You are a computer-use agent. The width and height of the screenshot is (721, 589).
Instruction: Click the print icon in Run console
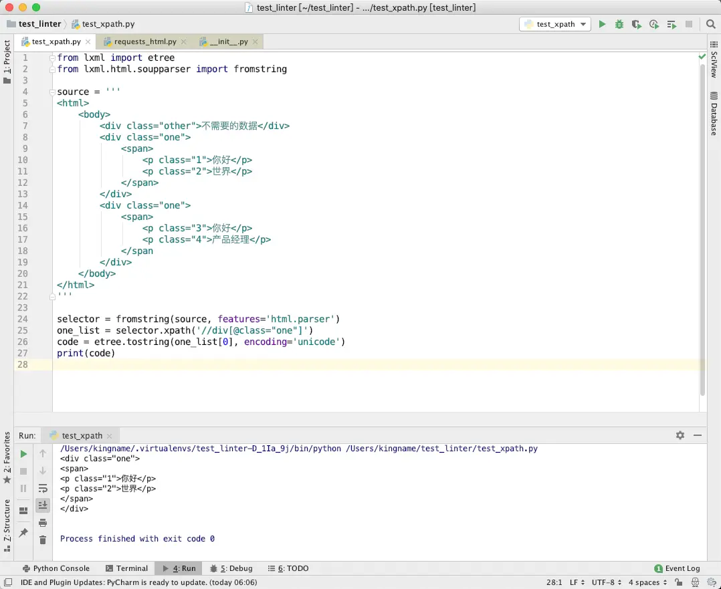43,523
